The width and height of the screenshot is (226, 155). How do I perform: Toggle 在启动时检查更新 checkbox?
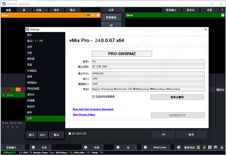point(93,96)
